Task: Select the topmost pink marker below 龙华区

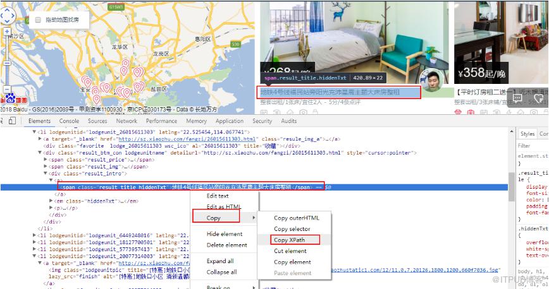Action: [126, 64]
